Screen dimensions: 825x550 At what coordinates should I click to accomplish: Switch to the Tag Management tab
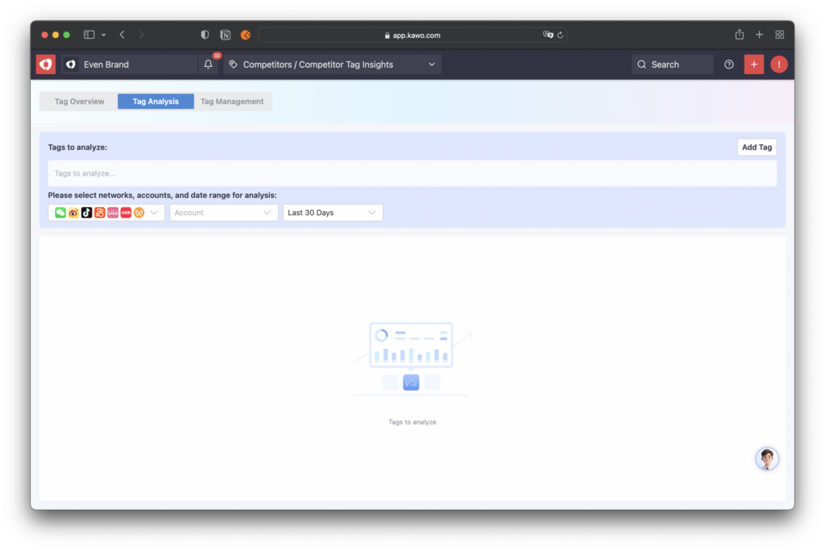coord(232,101)
